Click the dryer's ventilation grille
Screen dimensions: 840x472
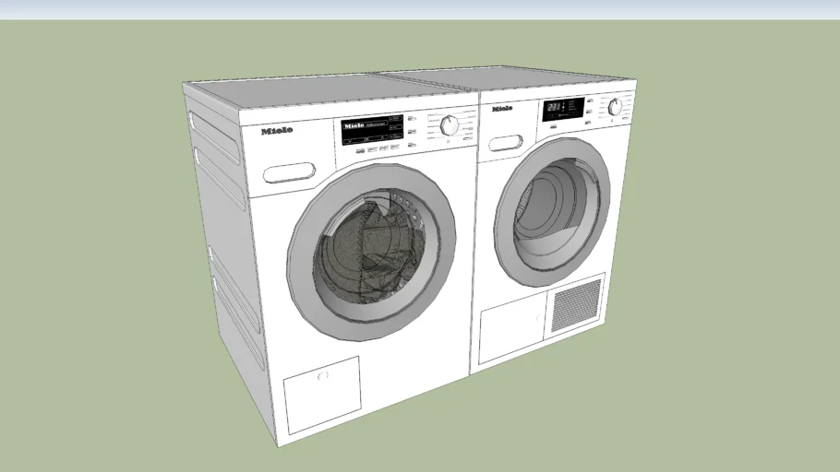576,305
